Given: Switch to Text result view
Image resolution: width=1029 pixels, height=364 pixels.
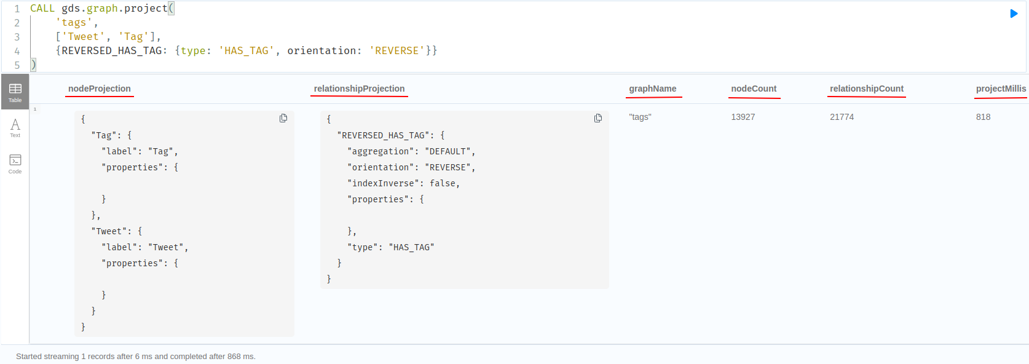Looking at the screenshot, I should tap(15, 128).
